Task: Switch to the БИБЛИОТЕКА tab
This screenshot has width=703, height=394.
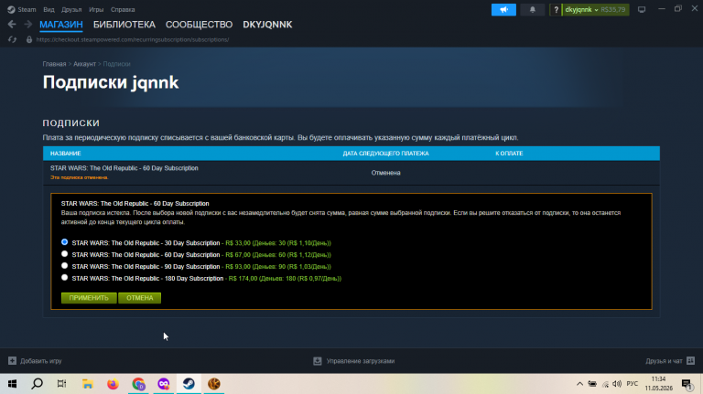Action: coord(124,25)
